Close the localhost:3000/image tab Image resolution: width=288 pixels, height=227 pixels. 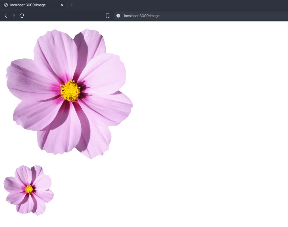pyautogui.click(x=62, y=5)
